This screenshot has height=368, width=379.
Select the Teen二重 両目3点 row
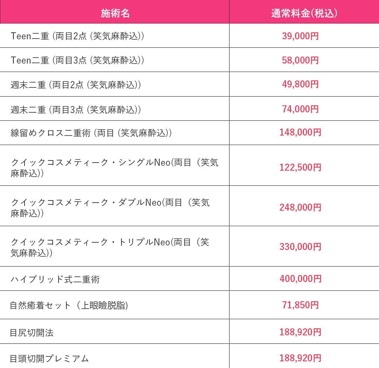click(x=189, y=60)
